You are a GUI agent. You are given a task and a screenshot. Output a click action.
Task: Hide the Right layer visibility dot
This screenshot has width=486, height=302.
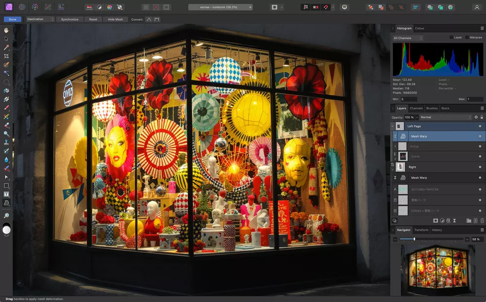tap(479, 167)
